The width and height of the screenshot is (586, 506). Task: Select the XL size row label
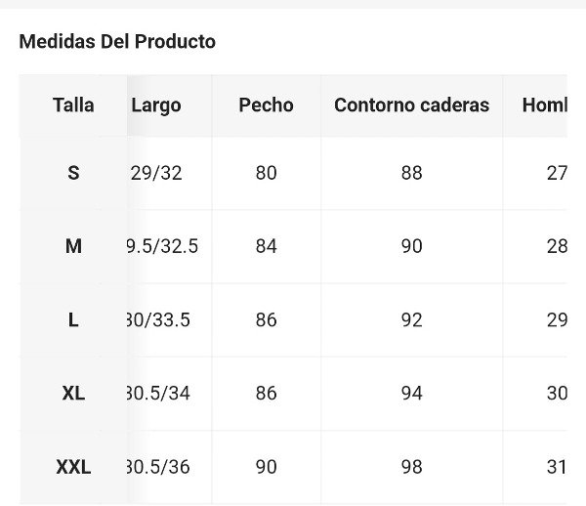click(x=73, y=393)
